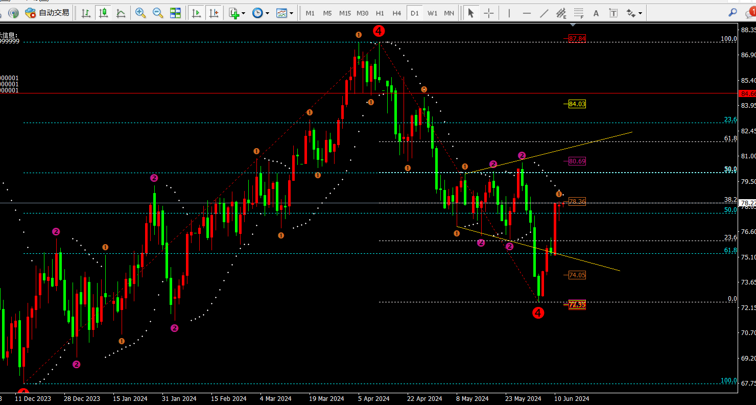Open the tile windows icon
Image resolution: width=756 pixels, height=405 pixels.
pyautogui.click(x=175, y=13)
